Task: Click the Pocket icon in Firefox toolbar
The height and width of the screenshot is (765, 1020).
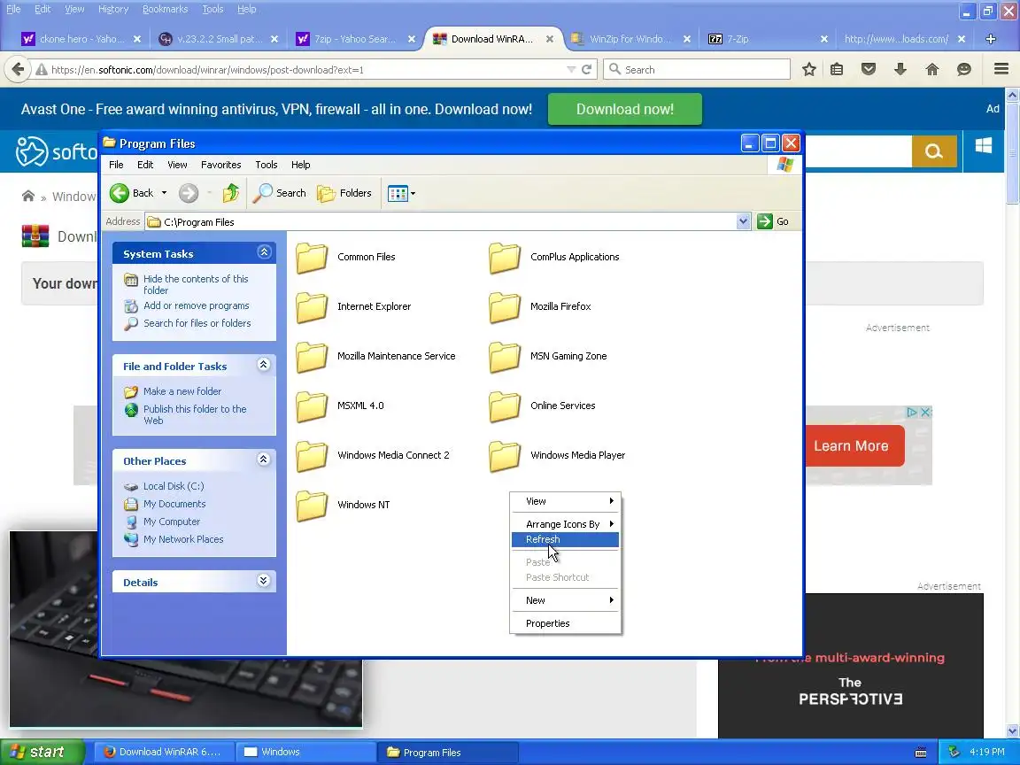Action: click(x=868, y=70)
